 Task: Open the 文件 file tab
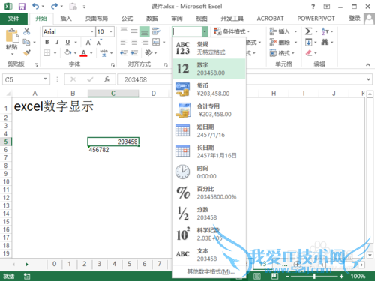[x=13, y=19]
